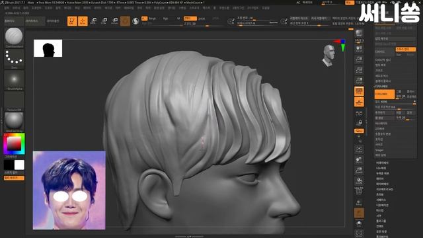Select the Rotate transform icon in top shelf
Screen dimensions: 423x238
click(x=114, y=20)
